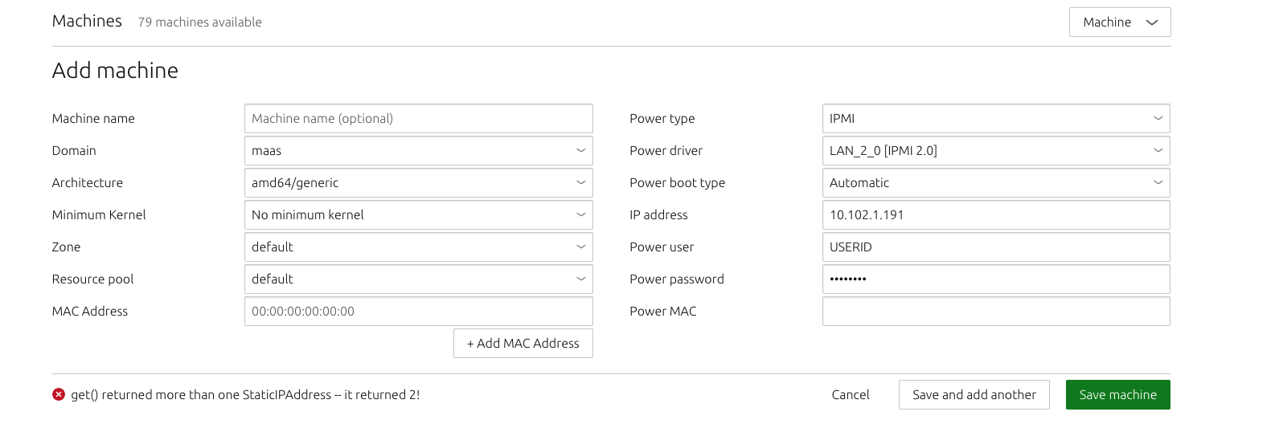Open the Machine dropdown at top right
Viewport: 1275px width, 424px height.
[1119, 22]
